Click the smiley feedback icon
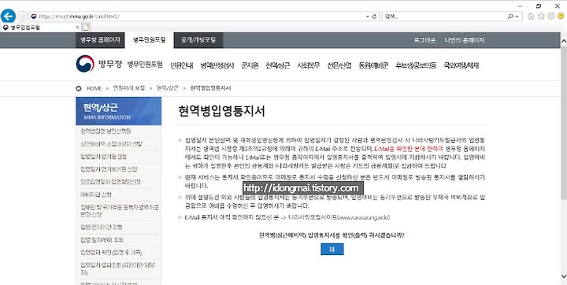Screen dimensions: 567x285 (x=561, y=17)
